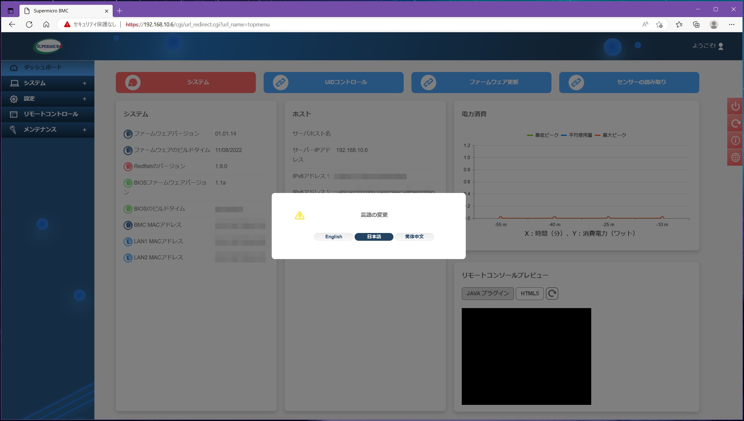Open ダッシュボード in sidebar
744x421 pixels.
click(43, 68)
